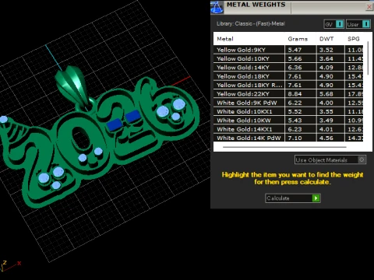
Task: Click the Metal Weights flask icon
Action: point(217,7)
